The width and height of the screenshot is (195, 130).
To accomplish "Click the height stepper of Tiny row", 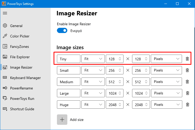I will (x=146, y=59).
